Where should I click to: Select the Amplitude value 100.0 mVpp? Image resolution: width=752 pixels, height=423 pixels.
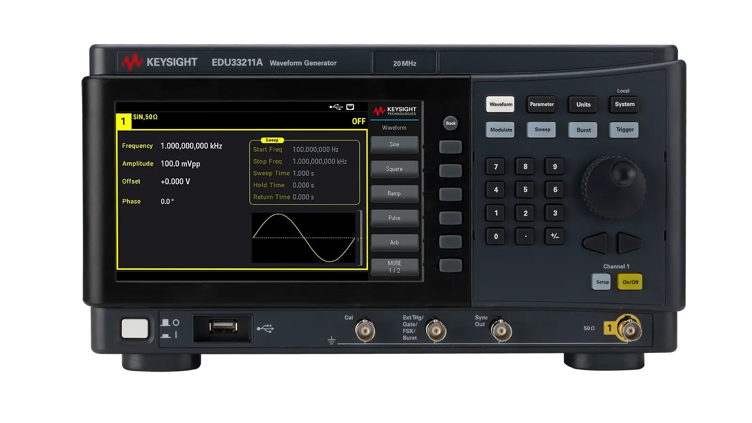[180, 164]
